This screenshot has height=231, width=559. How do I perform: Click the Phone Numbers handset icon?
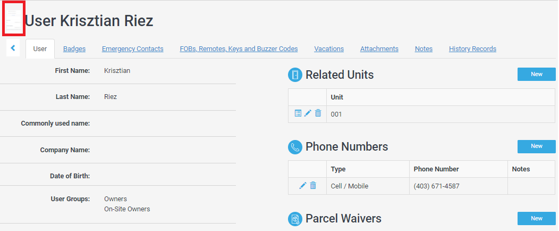point(295,147)
